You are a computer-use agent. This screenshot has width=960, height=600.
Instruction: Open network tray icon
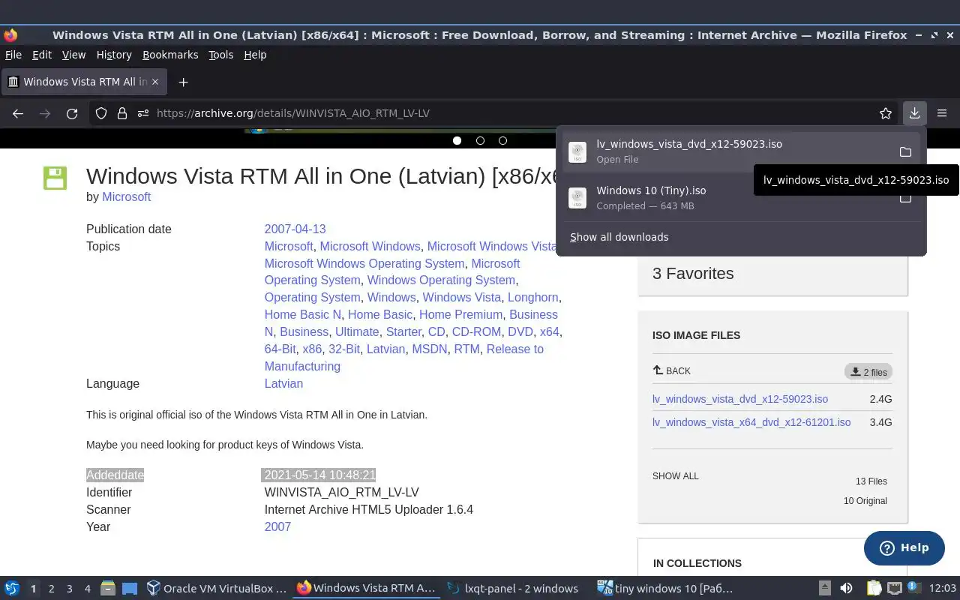tap(894, 589)
